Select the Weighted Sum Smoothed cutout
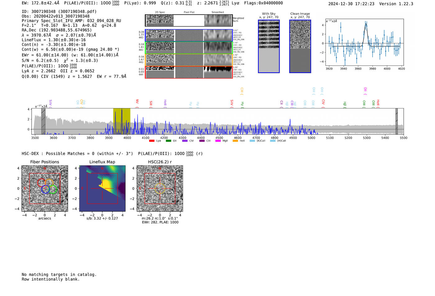Screen dimensions: 435x296 tap(218, 20)
